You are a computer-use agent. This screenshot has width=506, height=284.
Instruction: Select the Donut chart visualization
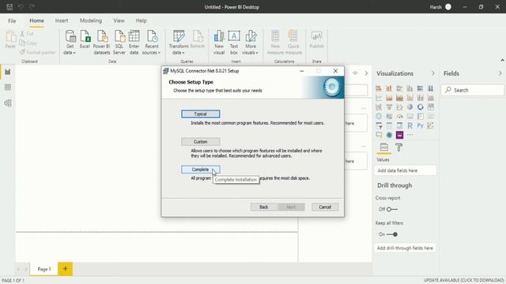pyautogui.click(x=420, y=107)
